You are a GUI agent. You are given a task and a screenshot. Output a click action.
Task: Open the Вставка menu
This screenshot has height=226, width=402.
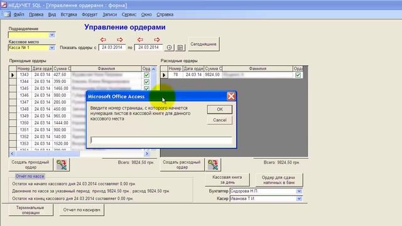coord(68,14)
